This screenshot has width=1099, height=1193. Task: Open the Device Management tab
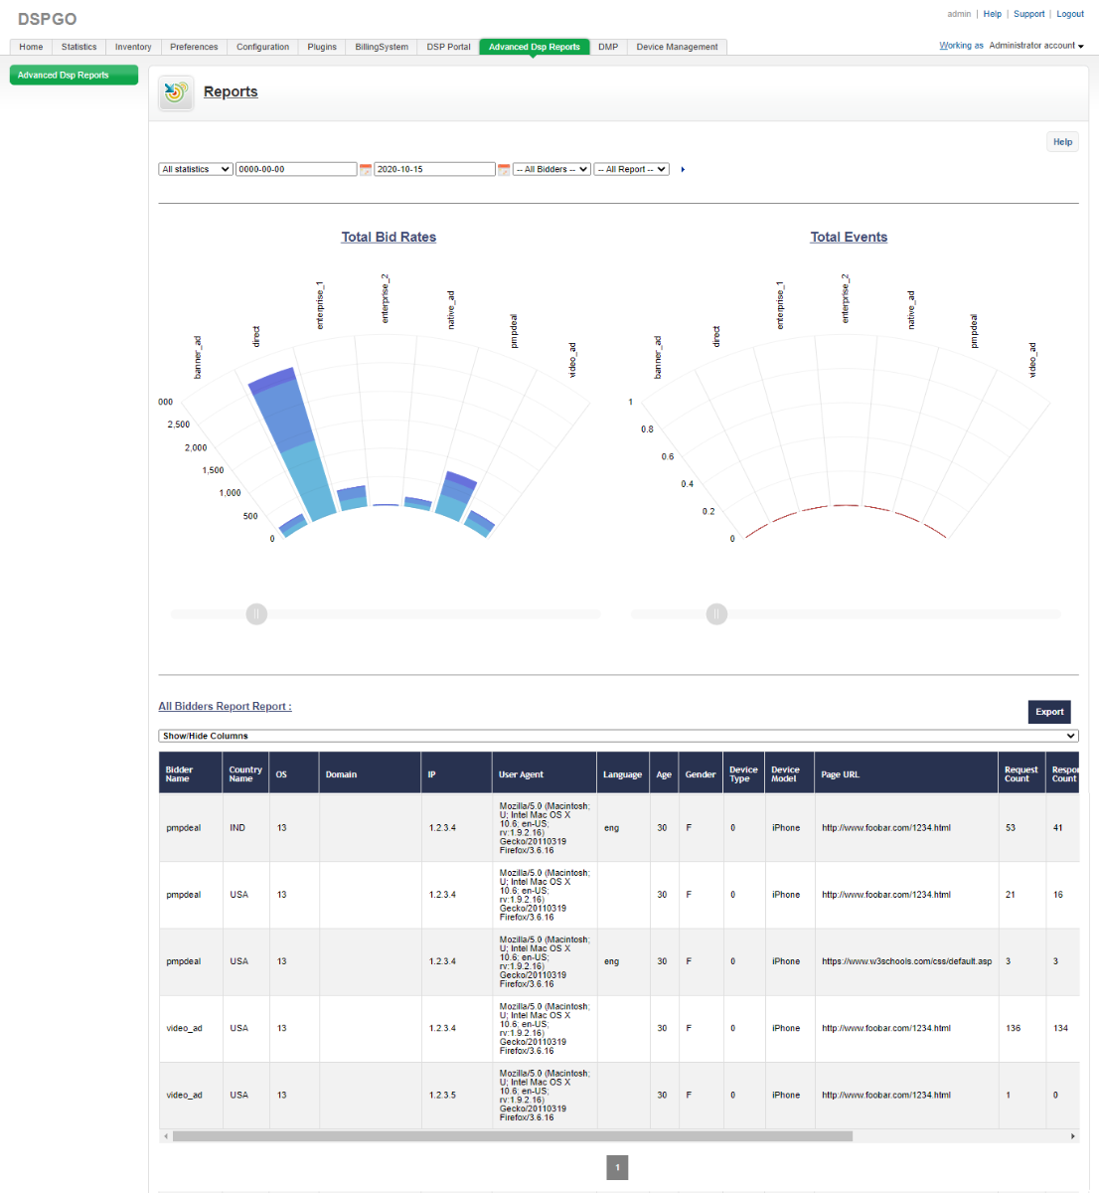[x=677, y=47]
